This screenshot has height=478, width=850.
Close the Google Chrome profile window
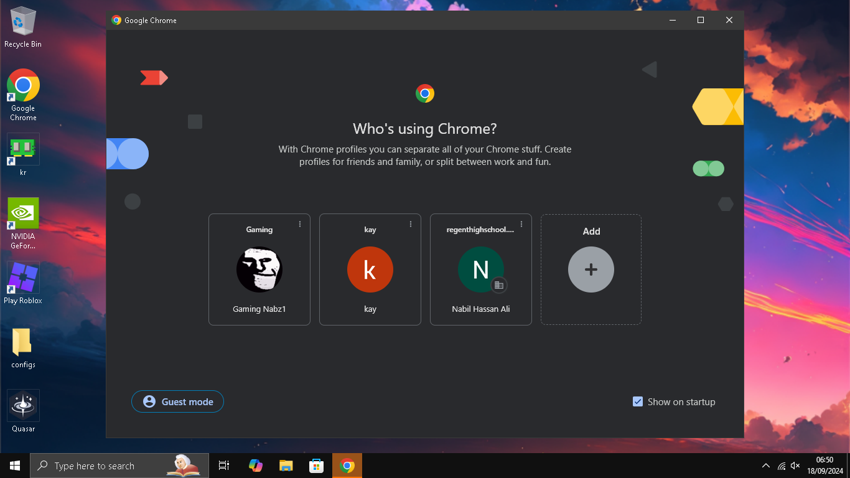(729, 20)
